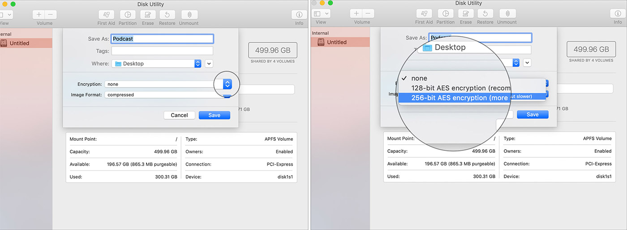Viewport: 627px width, 230px height.
Task: Click First Aid icon in left Disk Utility window
Action: coord(106,14)
